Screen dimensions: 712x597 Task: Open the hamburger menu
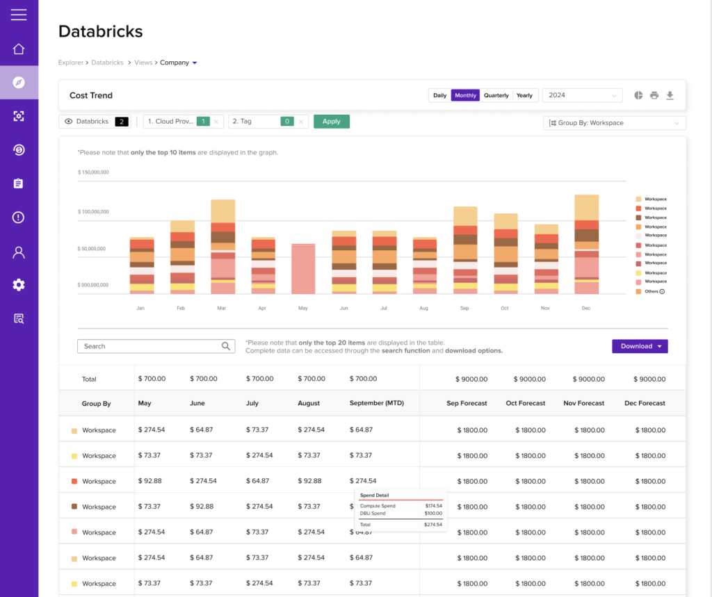(x=19, y=15)
